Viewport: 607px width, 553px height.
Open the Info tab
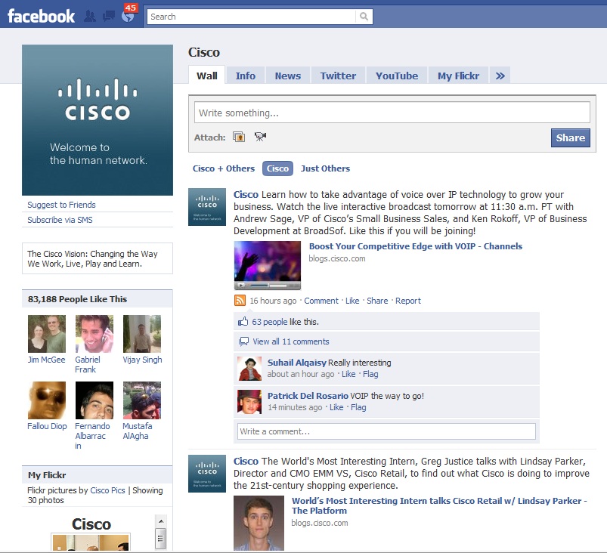click(x=246, y=76)
